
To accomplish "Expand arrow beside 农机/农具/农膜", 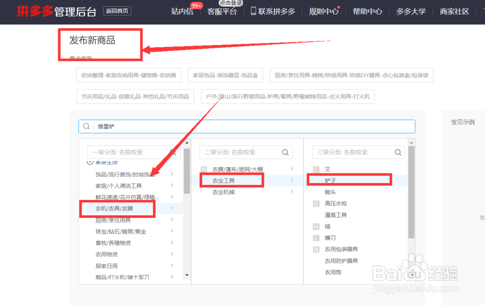I will pyautogui.click(x=172, y=208).
